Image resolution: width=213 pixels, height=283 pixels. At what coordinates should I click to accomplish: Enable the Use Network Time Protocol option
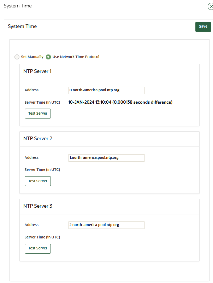tap(48, 57)
